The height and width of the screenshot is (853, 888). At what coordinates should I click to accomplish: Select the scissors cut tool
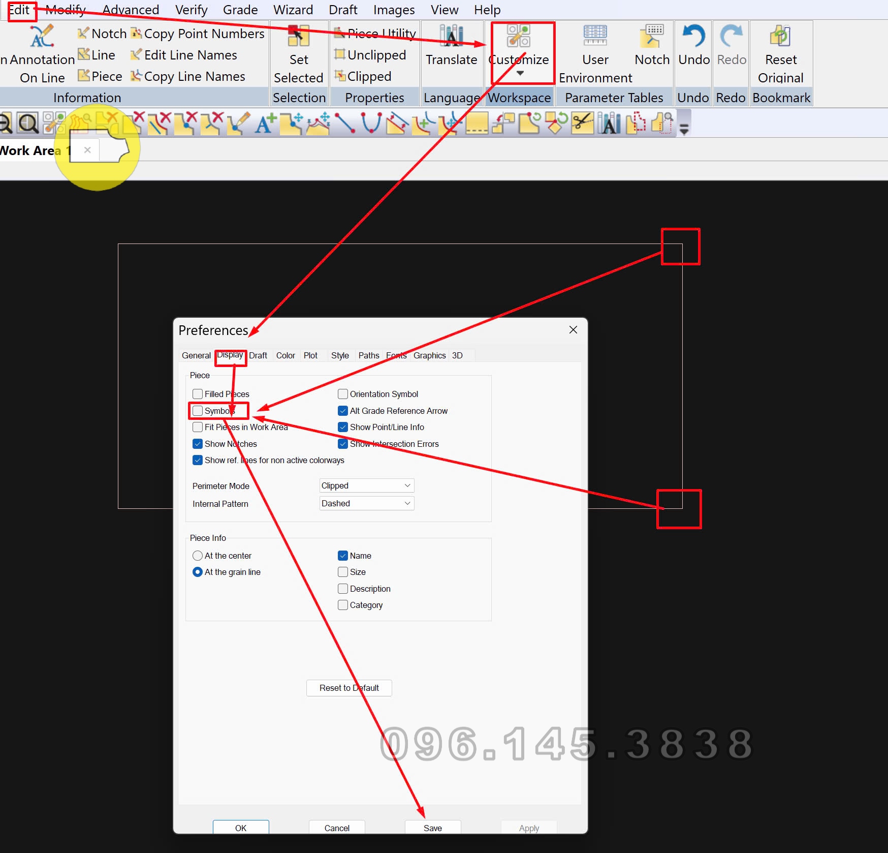pyautogui.click(x=582, y=124)
